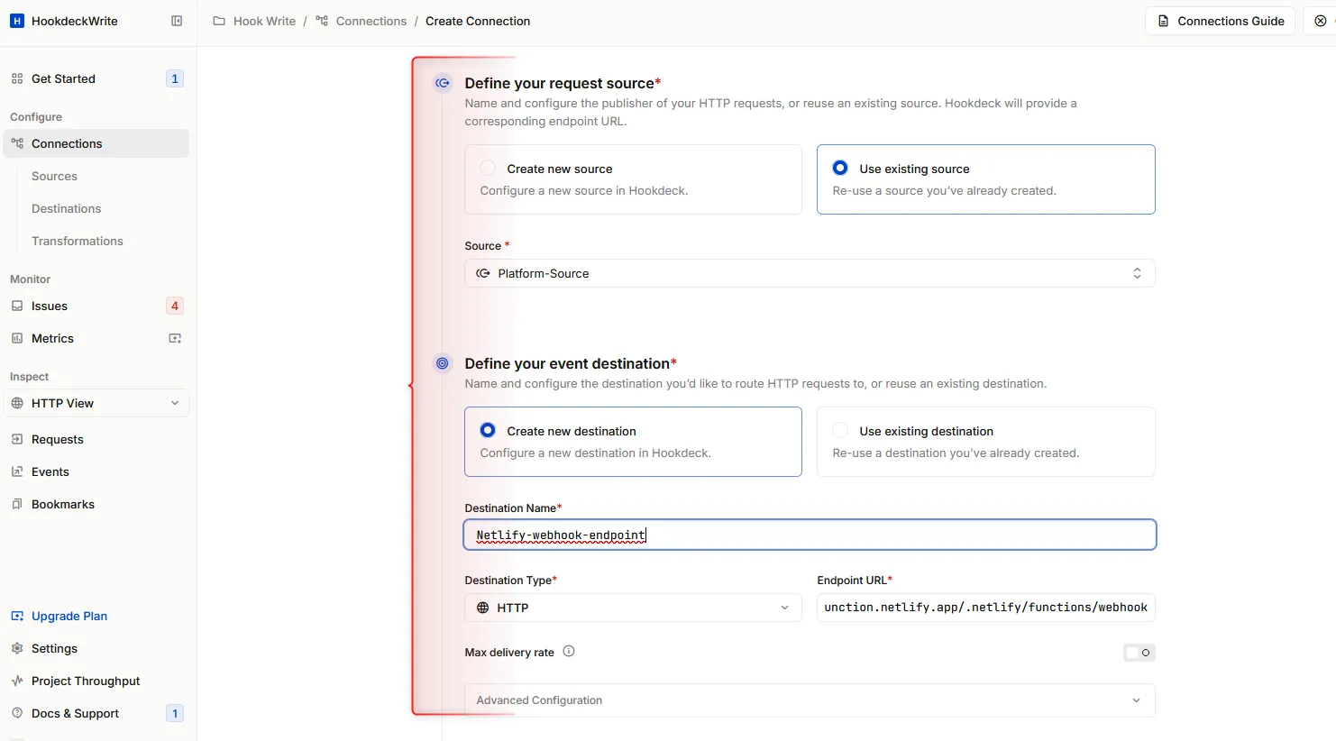Click the document icon in Connections Guide
The height and width of the screenshot is (741, 1336).
tap(1163, 21)
